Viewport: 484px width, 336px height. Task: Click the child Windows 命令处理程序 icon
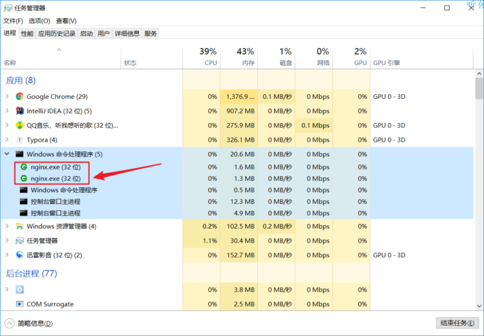(x=24, y=190)
